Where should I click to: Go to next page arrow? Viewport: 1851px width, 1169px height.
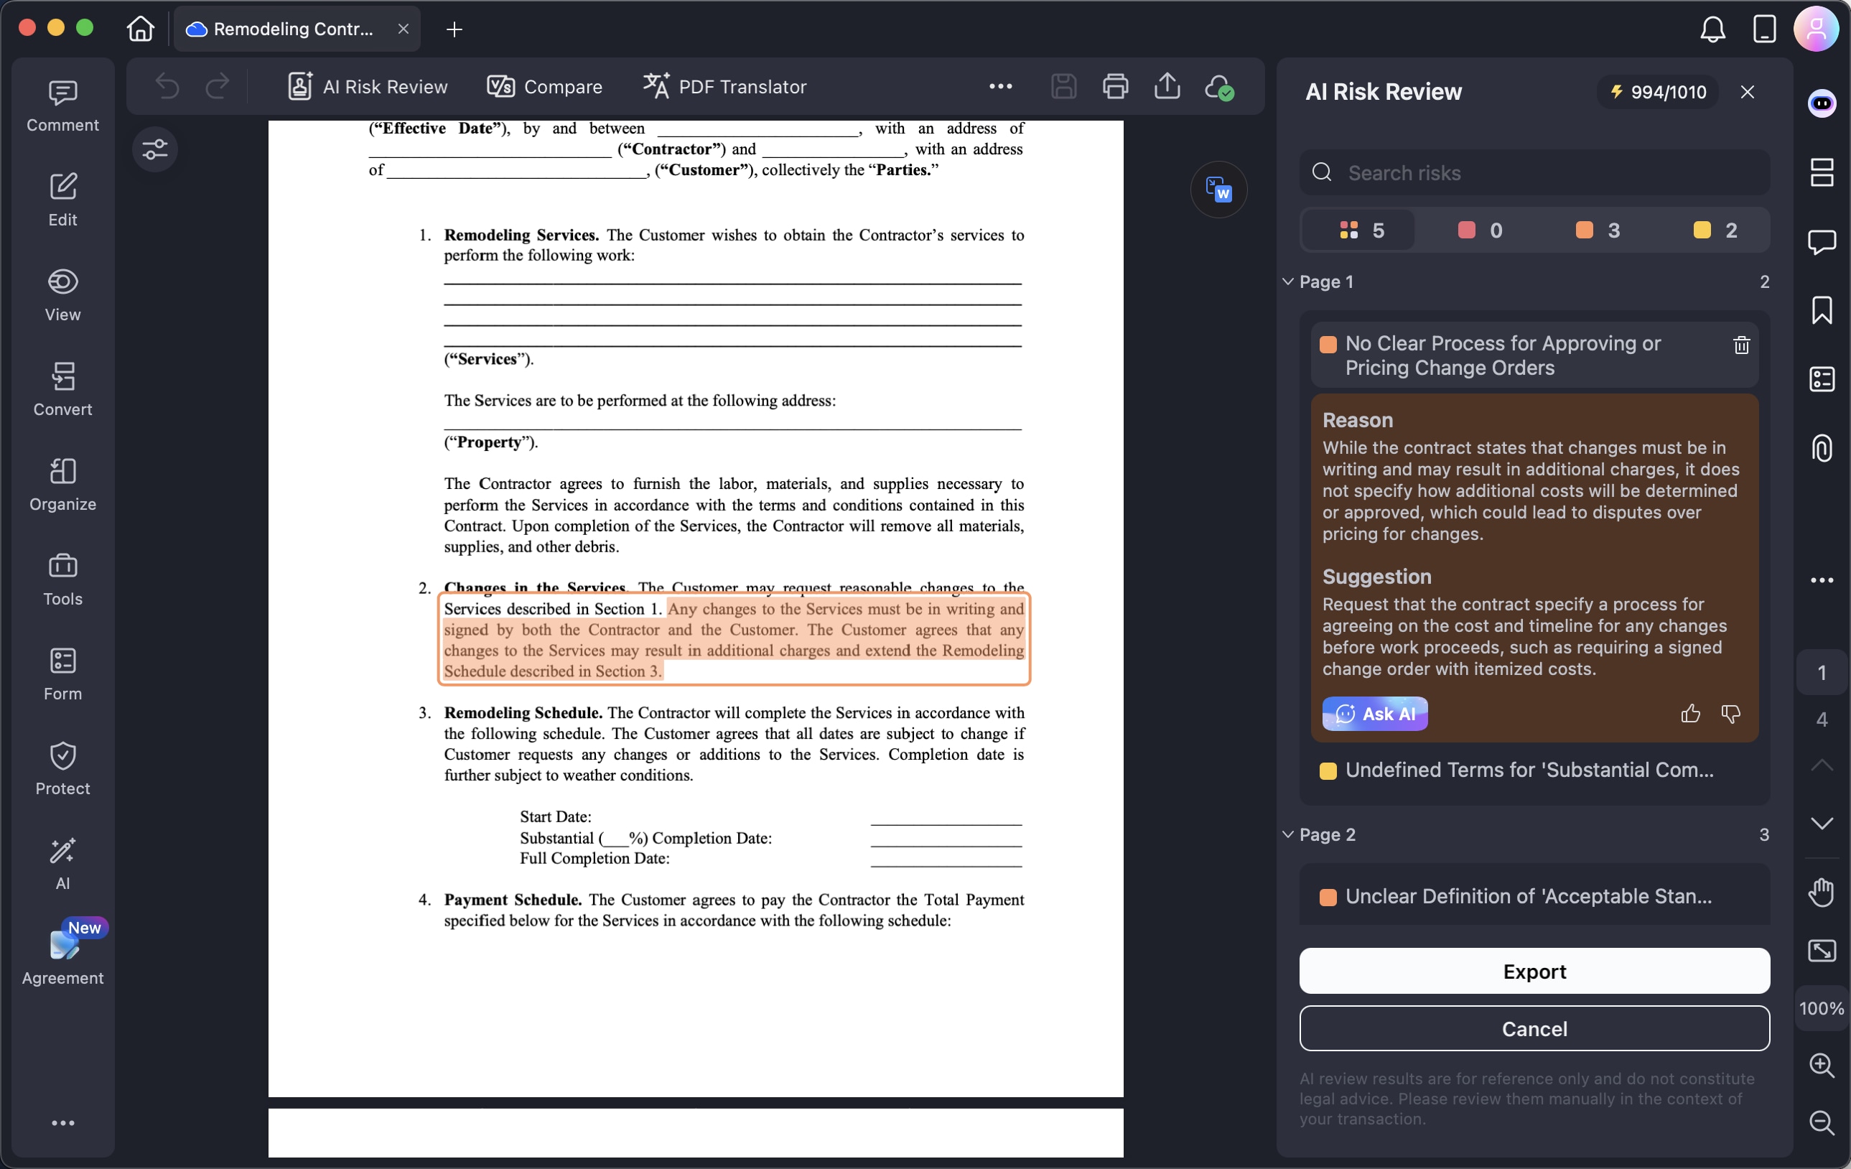pos(1822,823)
